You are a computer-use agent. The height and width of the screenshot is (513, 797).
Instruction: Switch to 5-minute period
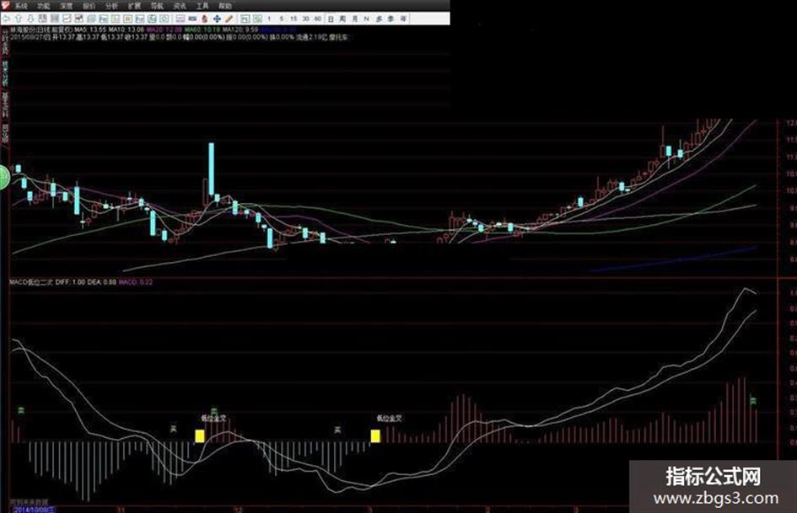281,19
